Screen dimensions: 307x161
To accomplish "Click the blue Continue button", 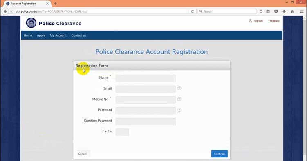I will 219,154.
